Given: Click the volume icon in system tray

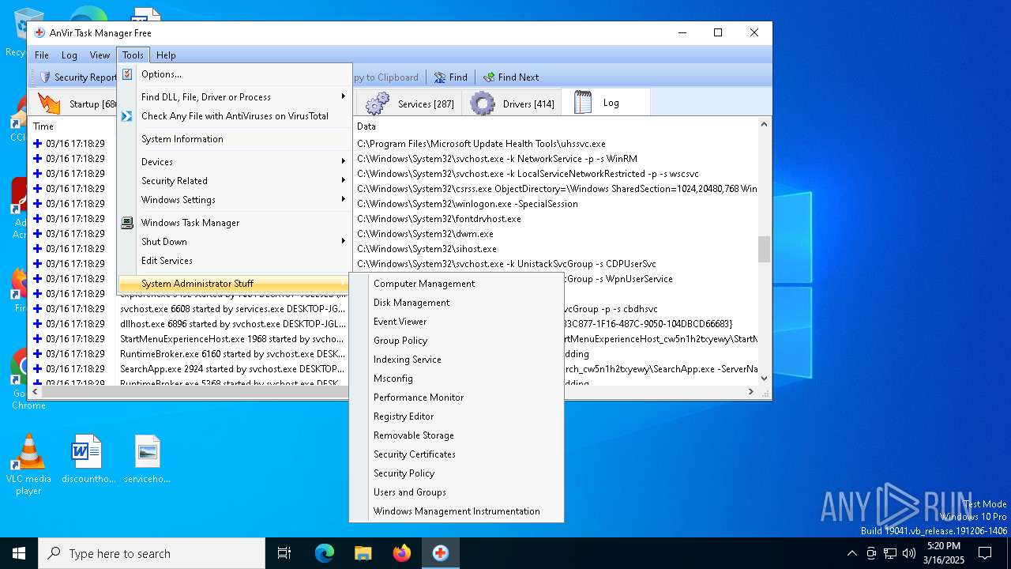Looking at the screenshot, I should (x=909, y=553).
